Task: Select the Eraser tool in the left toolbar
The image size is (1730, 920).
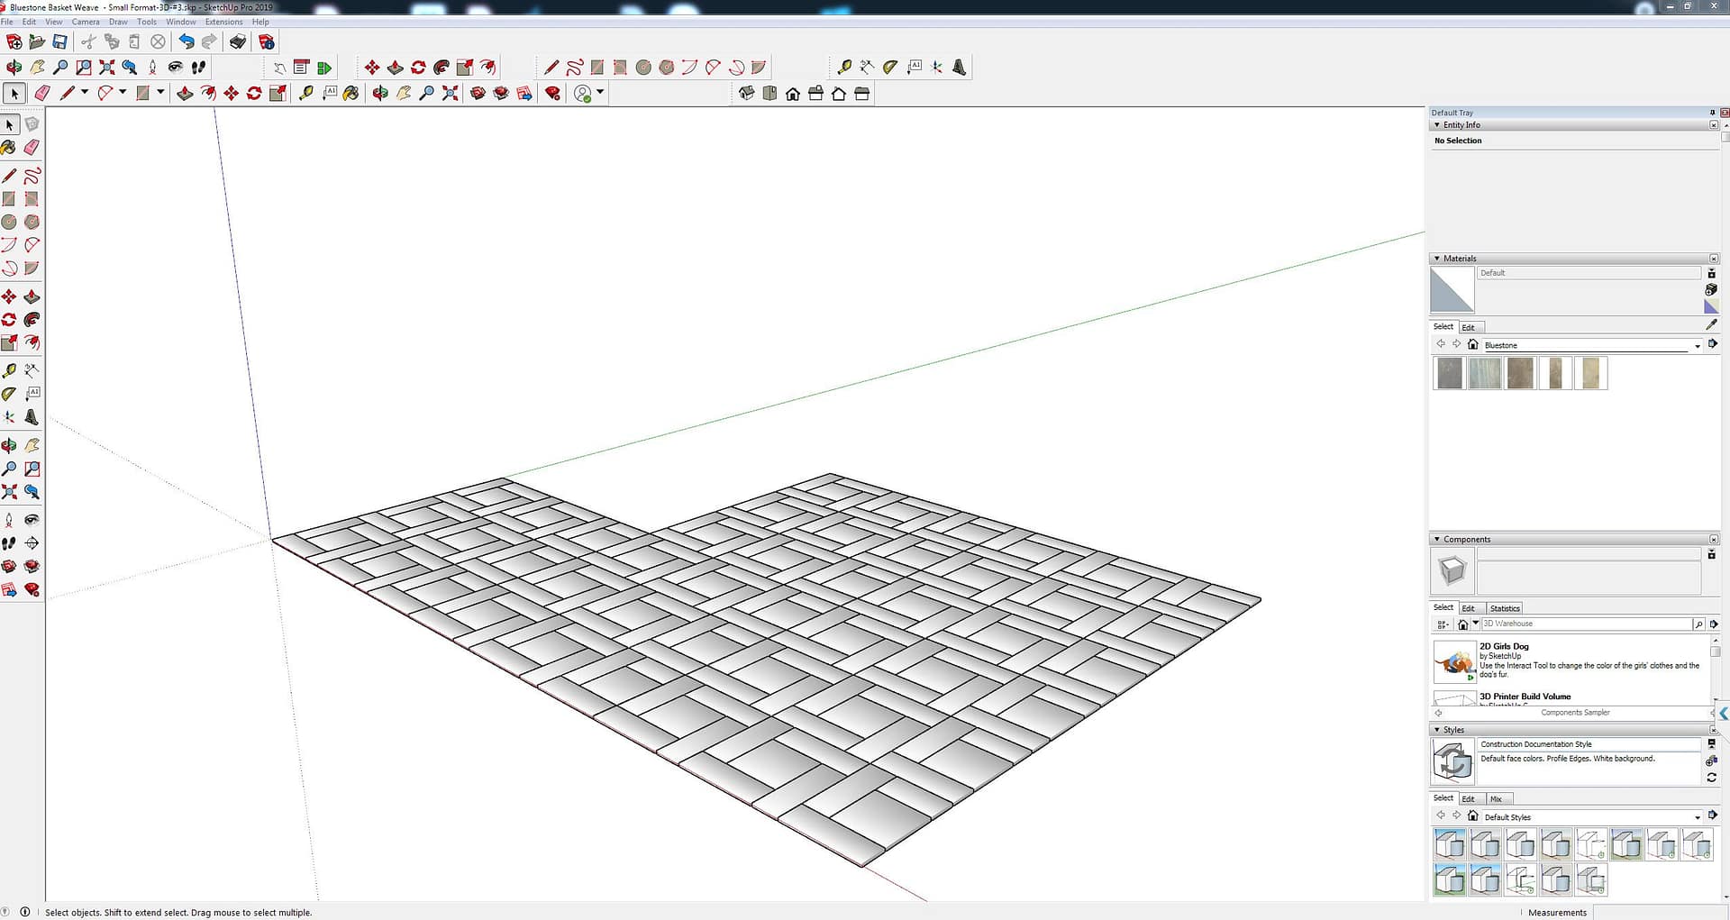Action: click(32, 147)
